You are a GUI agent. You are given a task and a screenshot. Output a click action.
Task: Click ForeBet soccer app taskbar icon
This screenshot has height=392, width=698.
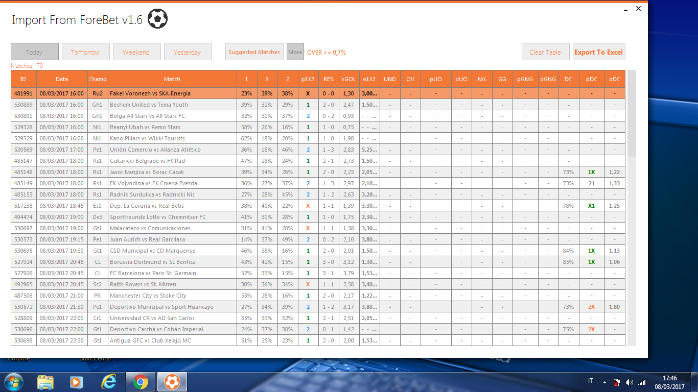pos(172,382)
